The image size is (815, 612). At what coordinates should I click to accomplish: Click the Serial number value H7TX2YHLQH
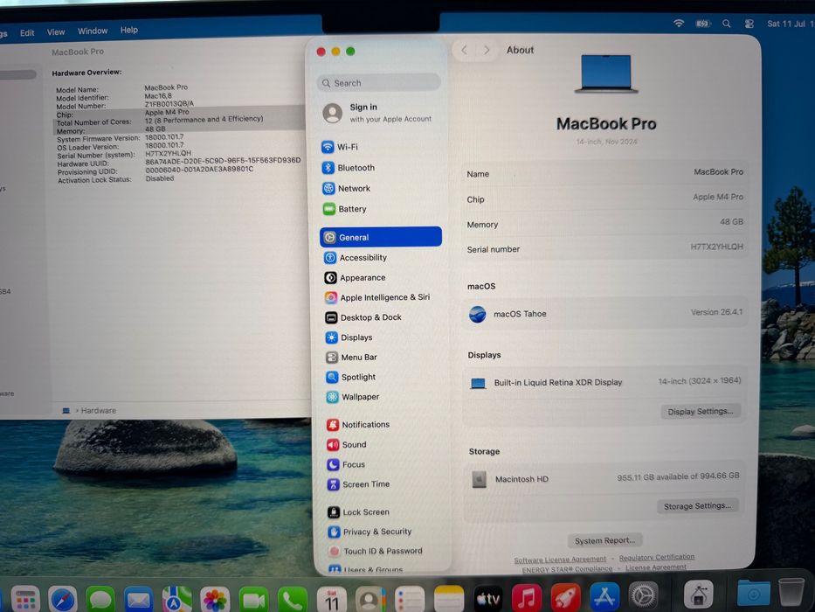pos(716,247)
